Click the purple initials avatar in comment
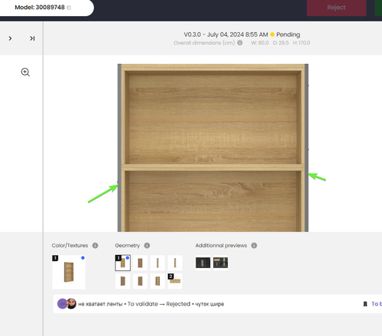This screenshot has height=336, width=382. (x=62, y=304)
